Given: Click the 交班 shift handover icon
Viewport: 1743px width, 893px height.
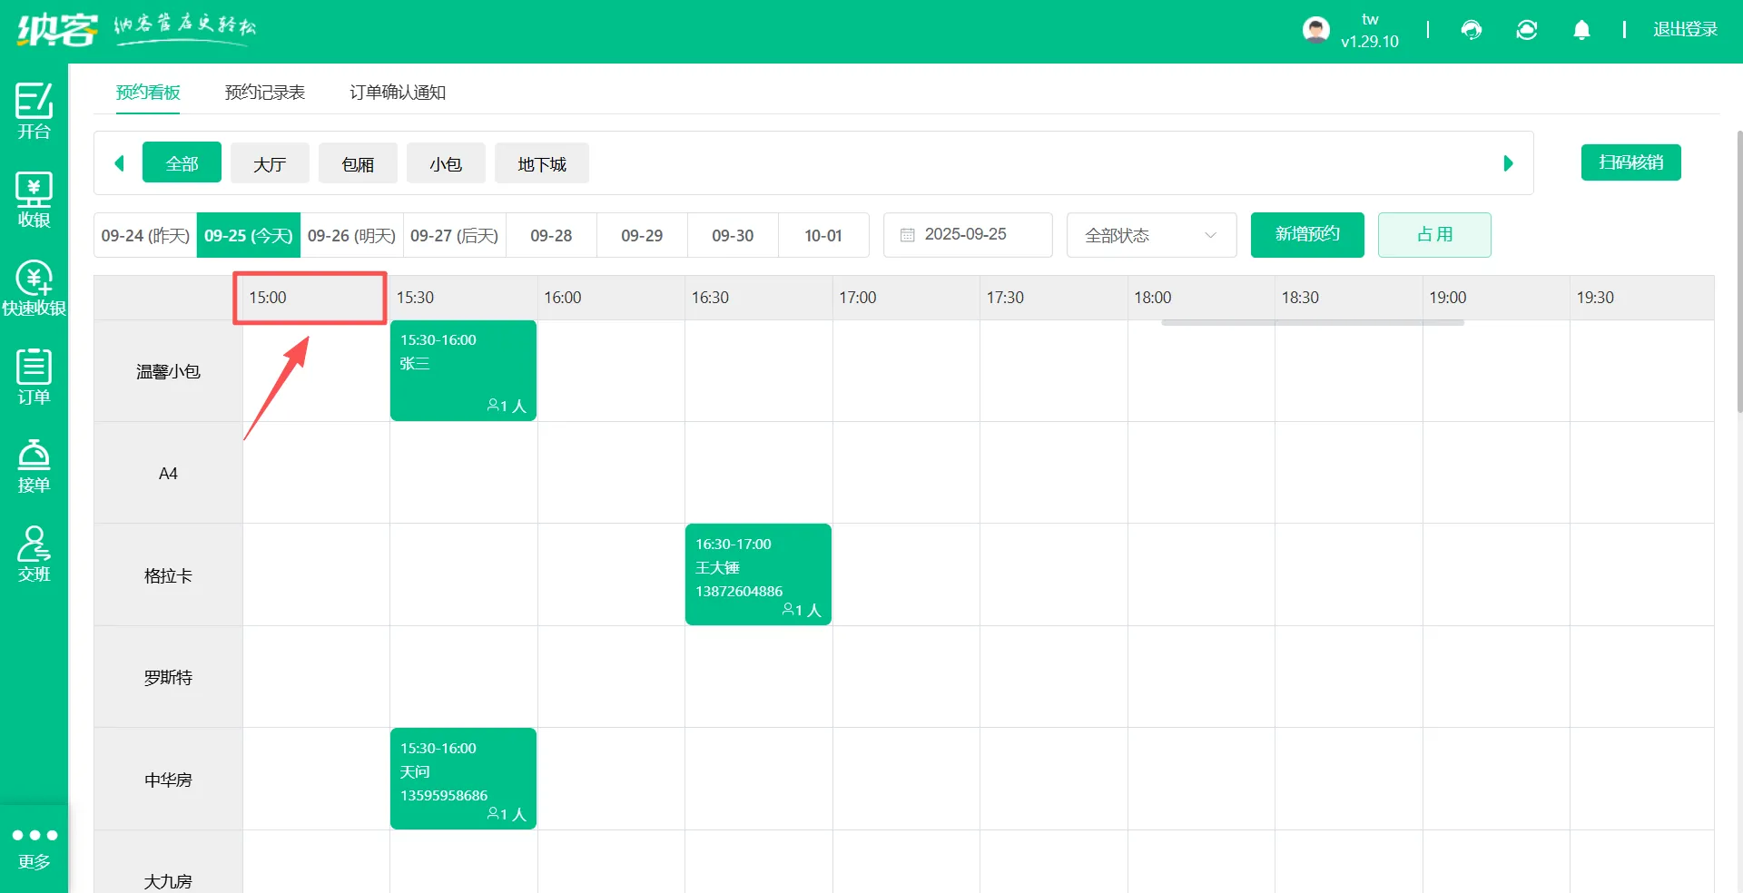Looking at the screenshot, I should [x=34, y=554].
